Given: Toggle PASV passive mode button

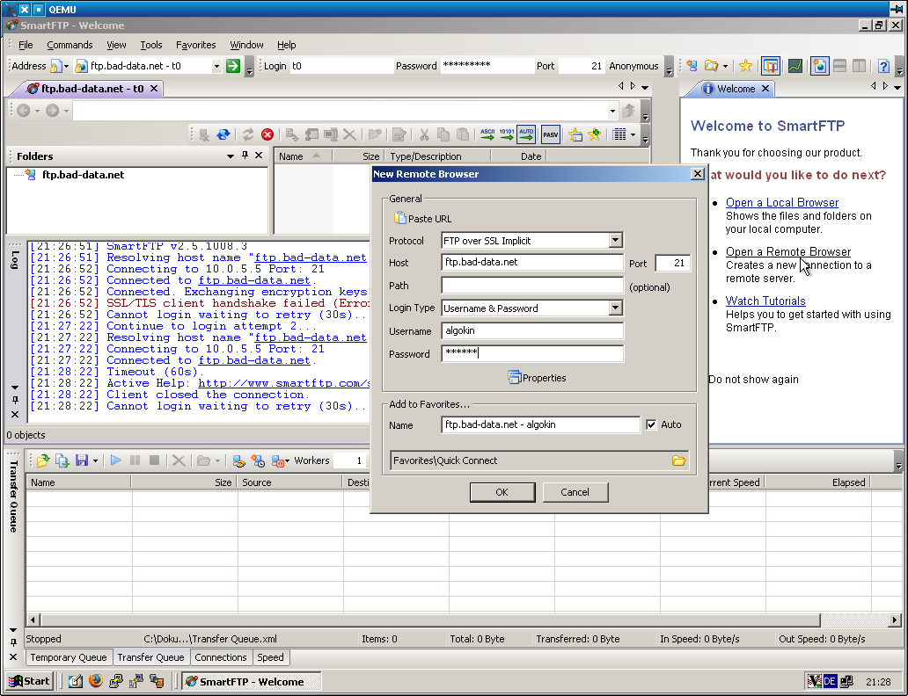Looking at the screenshot, I should click(550, 134).
